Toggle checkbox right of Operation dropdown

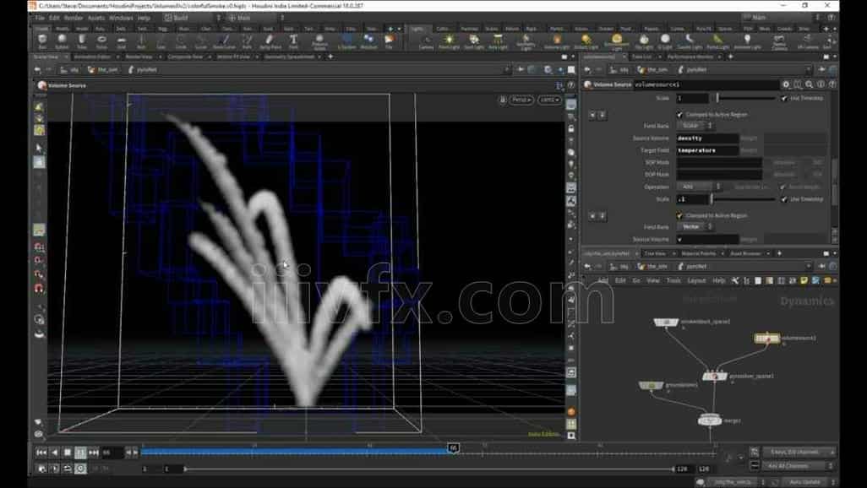(782, 187)
